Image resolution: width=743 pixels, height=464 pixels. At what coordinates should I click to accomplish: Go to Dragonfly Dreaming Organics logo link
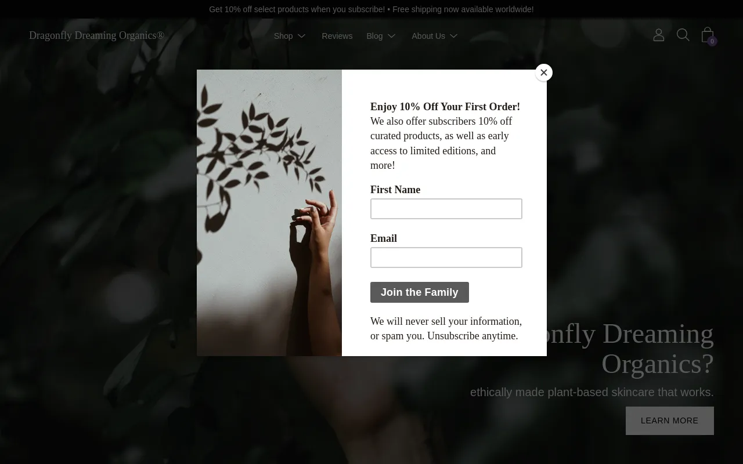coord(97,35)
